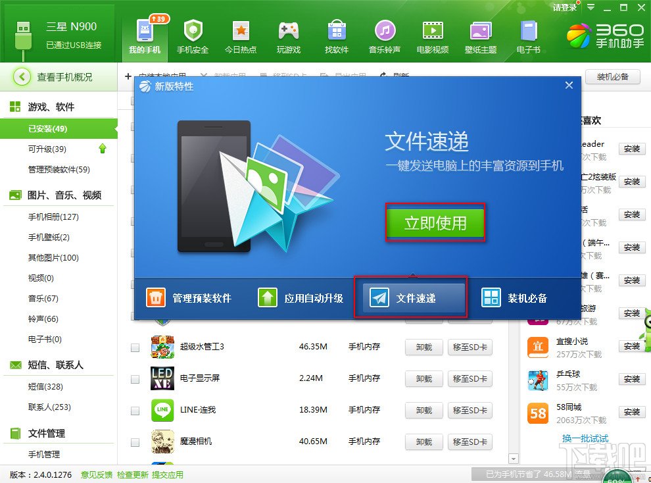Image resolution: width=651 pixels, height=483 pixels.
Task: Open 今日热点 from the top toolbar
Action: tap(241, 34)
